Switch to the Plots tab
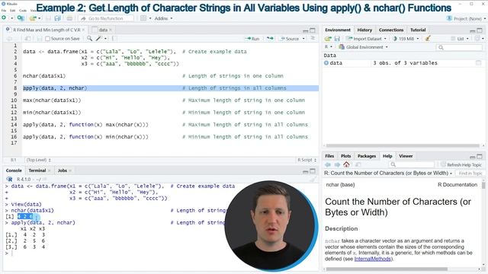The height and width of the screenshot is (274, 488). click(345, 156)
